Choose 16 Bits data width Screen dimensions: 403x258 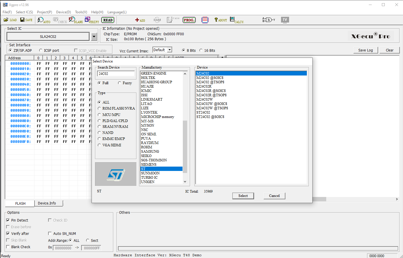(207, 50)
